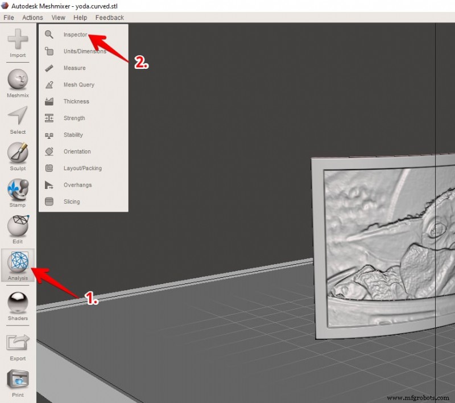Open the Analysis tool panel
Screen dimensions: 455x403
[18, 265]
